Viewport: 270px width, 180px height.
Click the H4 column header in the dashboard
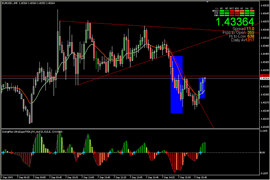(247, 9)
